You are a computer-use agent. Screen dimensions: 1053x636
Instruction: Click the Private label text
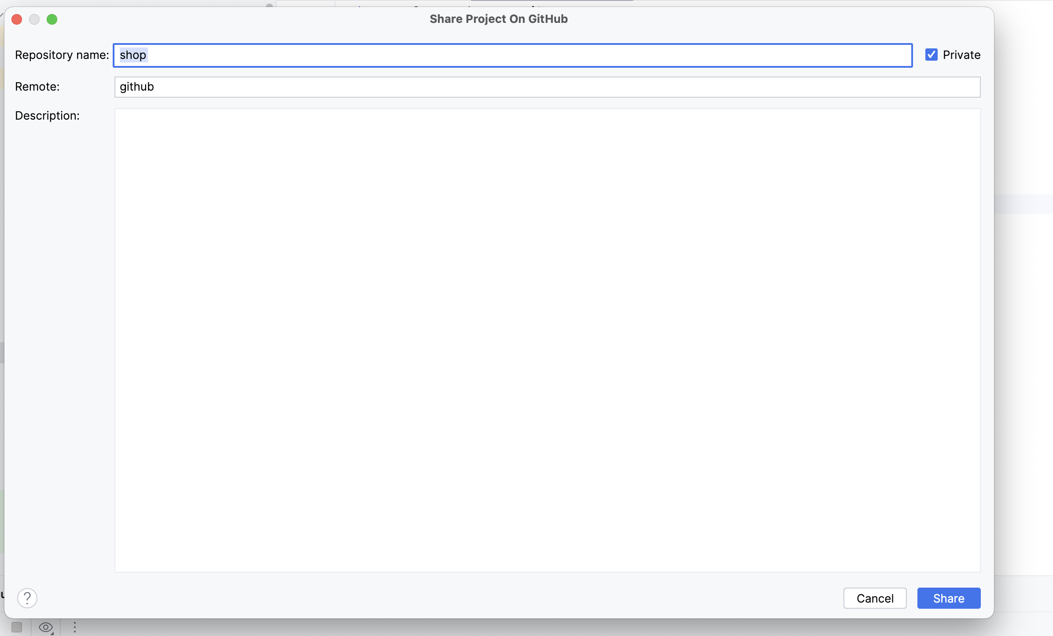[961, 55]
